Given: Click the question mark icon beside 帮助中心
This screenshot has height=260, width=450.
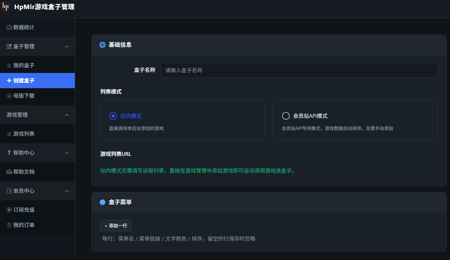Looking at the screenshot, I should (x=9, y=153).
